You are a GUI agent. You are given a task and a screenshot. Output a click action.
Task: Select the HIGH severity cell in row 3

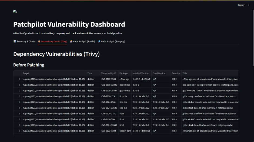pyautogui.click(x=176, y=96)
